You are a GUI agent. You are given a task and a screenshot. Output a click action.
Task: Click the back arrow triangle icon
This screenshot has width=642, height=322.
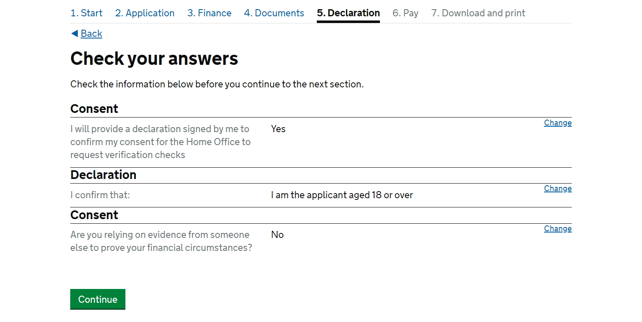(74, 33)
